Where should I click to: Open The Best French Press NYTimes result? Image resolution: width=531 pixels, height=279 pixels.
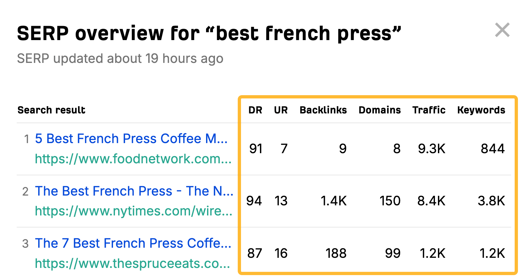(x=134, y=191)
